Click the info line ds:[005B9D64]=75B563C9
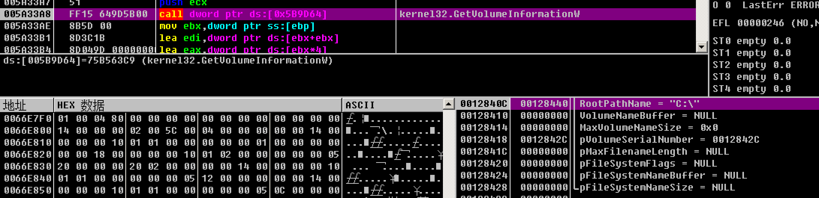This screenshot has height=198, width=819. click(168, 61)
